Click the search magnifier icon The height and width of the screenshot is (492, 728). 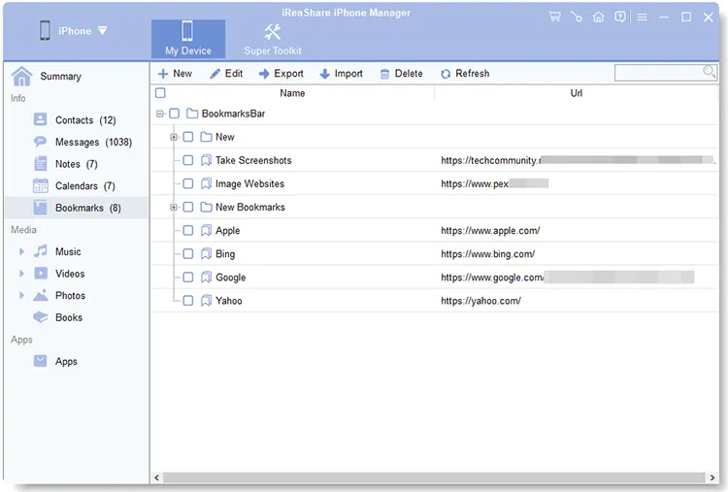(x=709, y=72)
